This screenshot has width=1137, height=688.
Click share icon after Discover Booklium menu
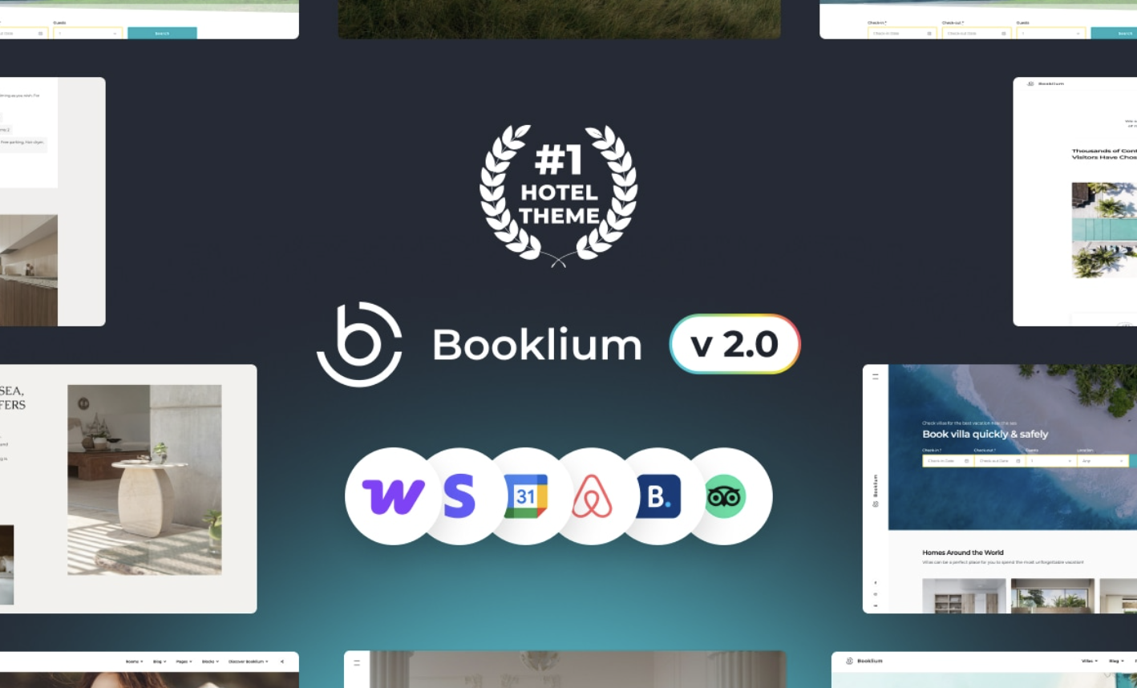[x=281, y=662]
